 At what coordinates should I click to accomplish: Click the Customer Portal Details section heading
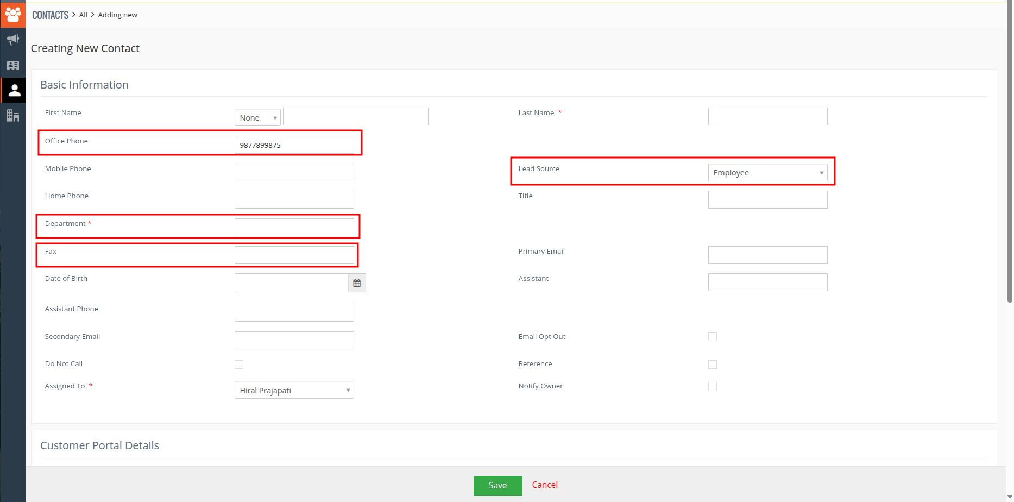coord(99,445)
